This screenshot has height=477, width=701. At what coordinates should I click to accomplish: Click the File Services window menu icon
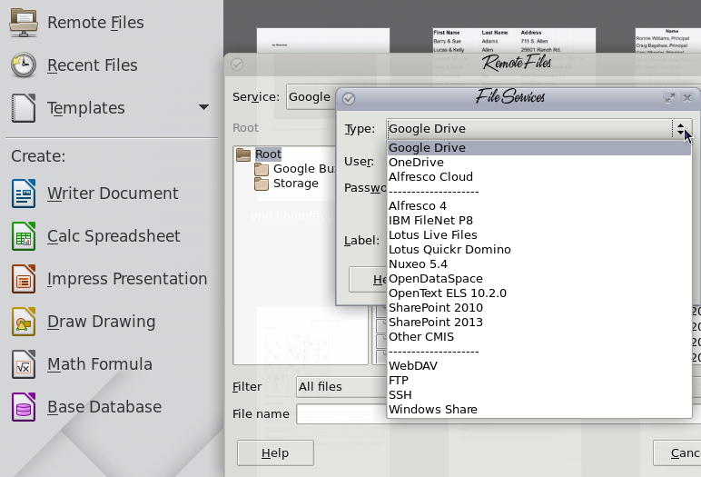click(x=349, y=98)
